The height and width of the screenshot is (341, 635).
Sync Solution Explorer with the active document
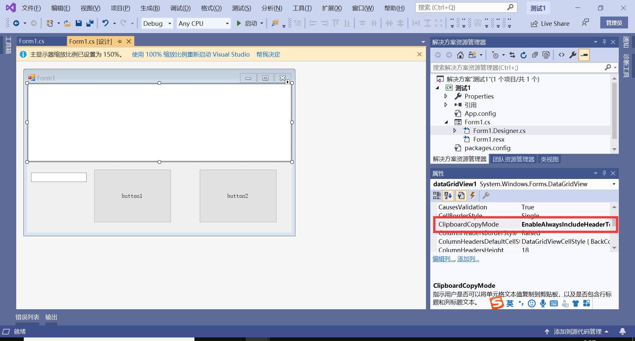512,55
